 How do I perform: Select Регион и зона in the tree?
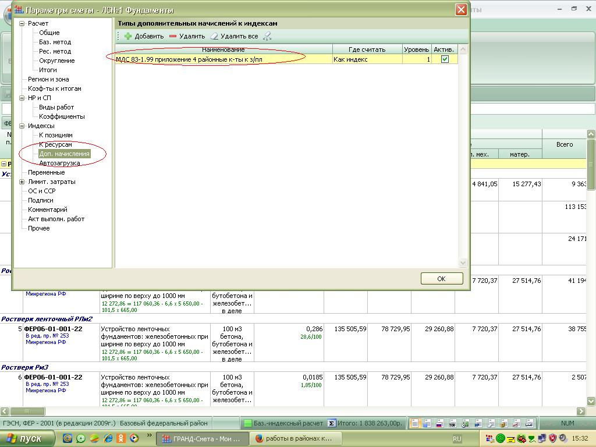(x=48, y=79)
